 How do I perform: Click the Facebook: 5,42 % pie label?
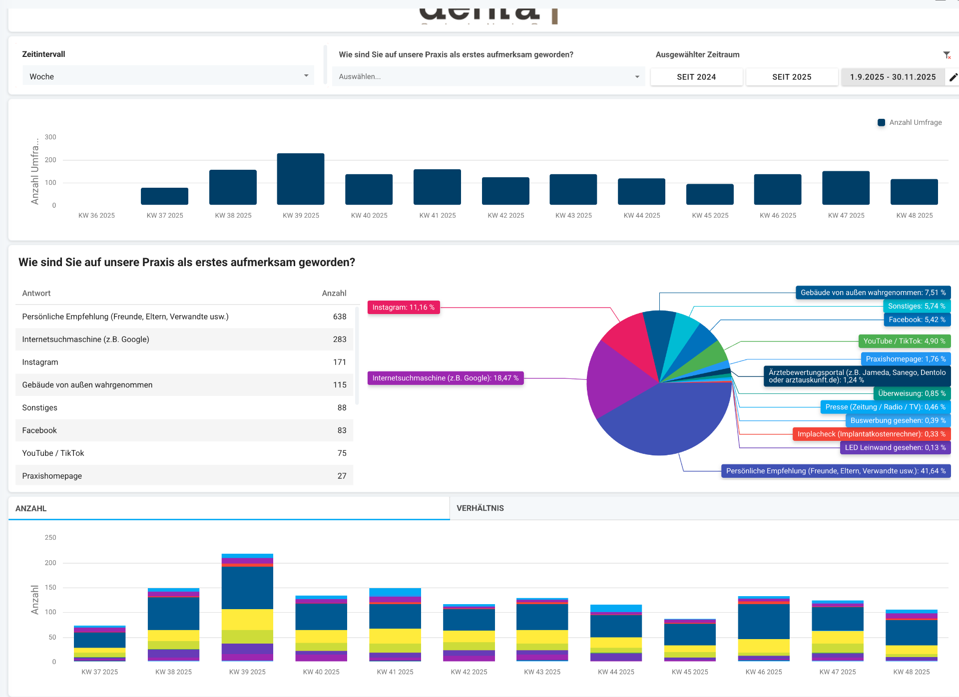(917, 320)
